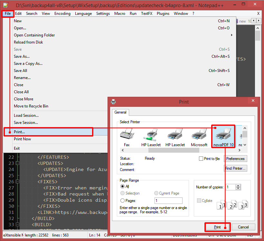The width and height of the screenshot is (264, 241).
Task: Open the ? help menu
Action: [x=193, y=14]
